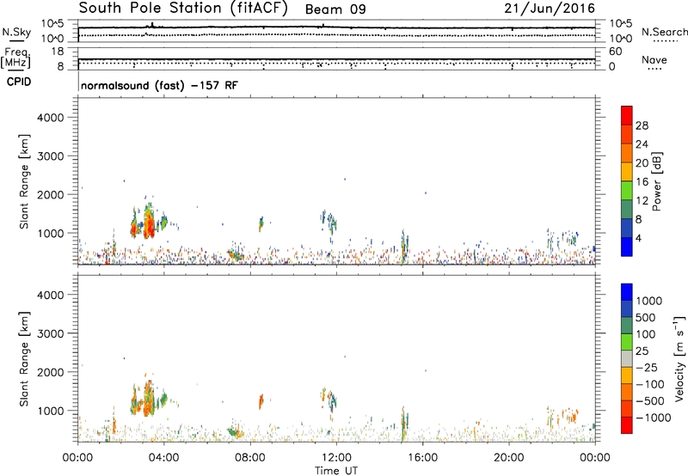
Task: Select 'normalsound (fast) -157 RF' text
Action: coord(159,85)
